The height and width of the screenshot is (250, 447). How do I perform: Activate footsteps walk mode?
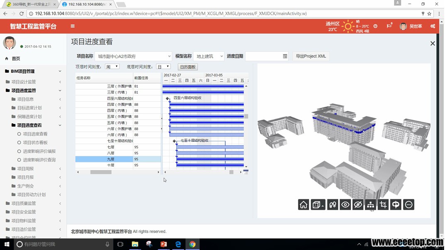[332, 205]
